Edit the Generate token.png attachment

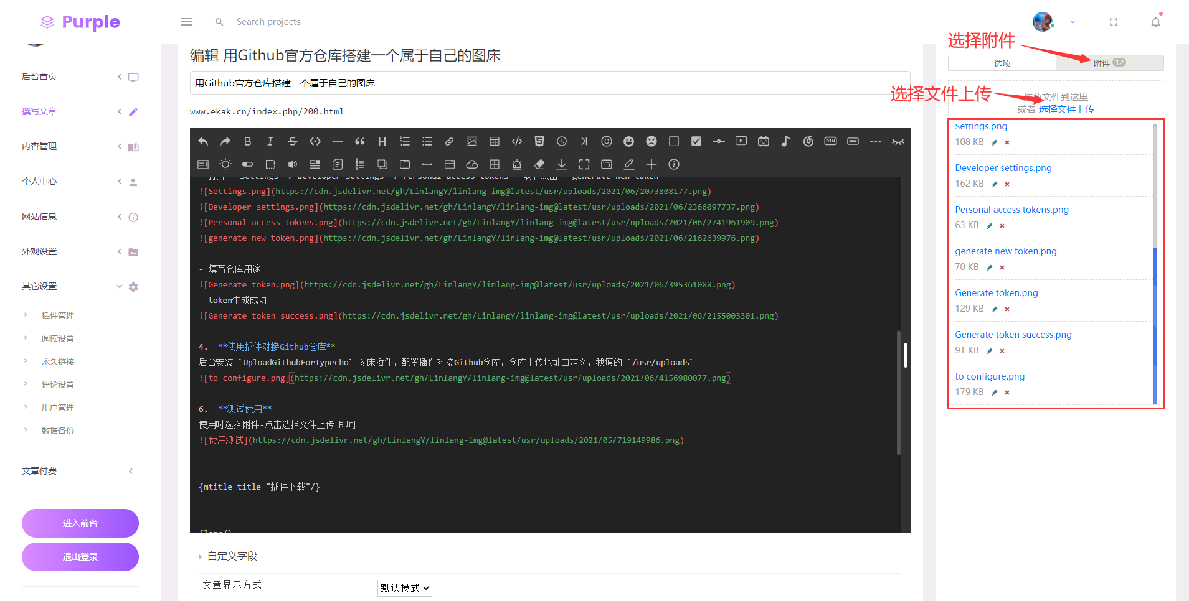[x=994, y=309]
